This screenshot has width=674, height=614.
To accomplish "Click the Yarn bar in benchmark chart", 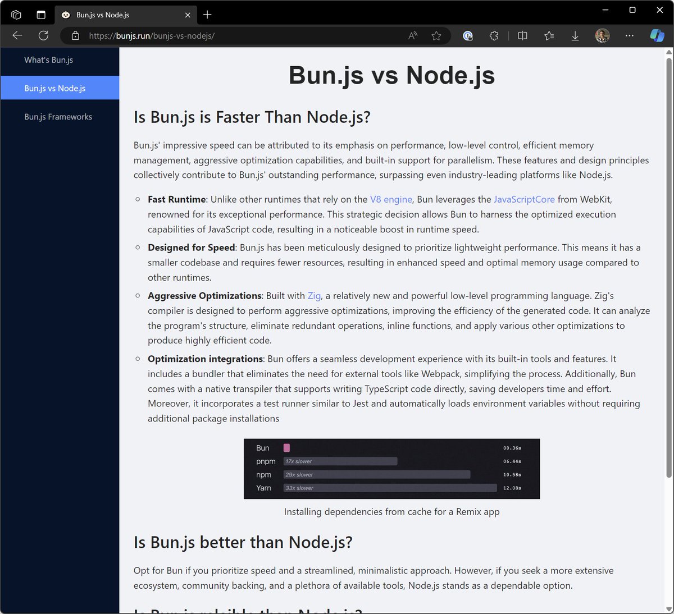I will [390, 488].
